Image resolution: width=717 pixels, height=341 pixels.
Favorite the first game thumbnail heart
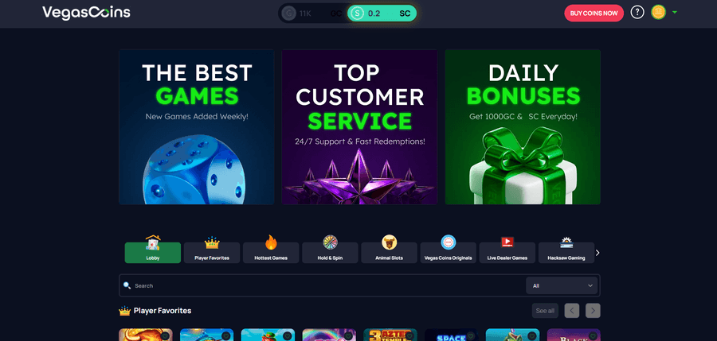click(165, 336)
